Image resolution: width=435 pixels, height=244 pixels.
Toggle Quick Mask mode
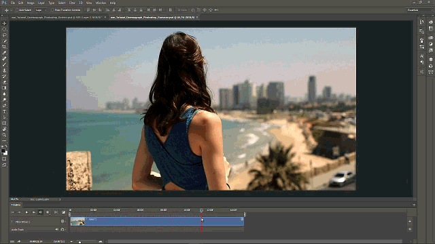tap(4, 159)
